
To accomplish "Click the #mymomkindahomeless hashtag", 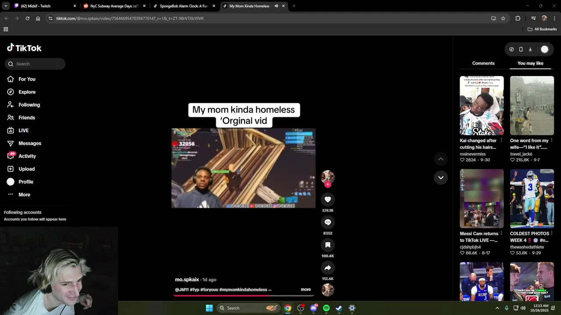I will (243, 290).
